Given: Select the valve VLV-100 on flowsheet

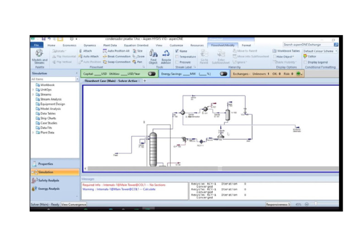Looking at the screenshot, I should coord(245,111).
